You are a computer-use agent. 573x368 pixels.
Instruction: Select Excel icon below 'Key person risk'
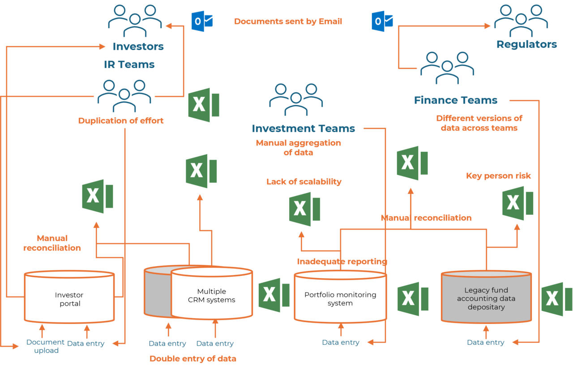pos(517,203)
